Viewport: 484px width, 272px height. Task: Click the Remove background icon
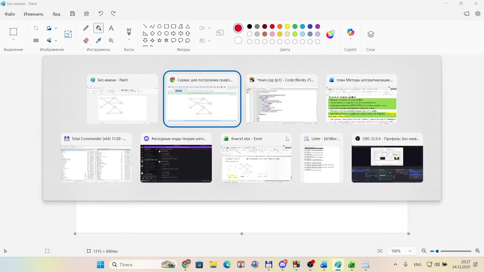[36, 40]
